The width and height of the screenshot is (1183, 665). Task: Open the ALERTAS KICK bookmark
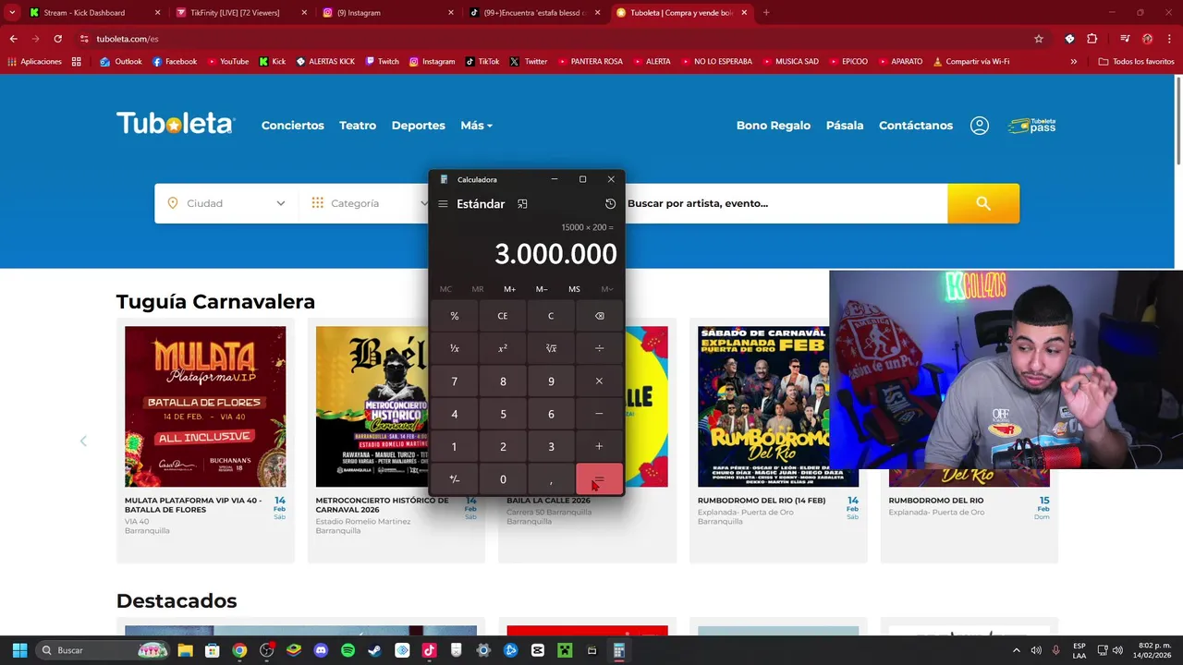pos(325,62)
